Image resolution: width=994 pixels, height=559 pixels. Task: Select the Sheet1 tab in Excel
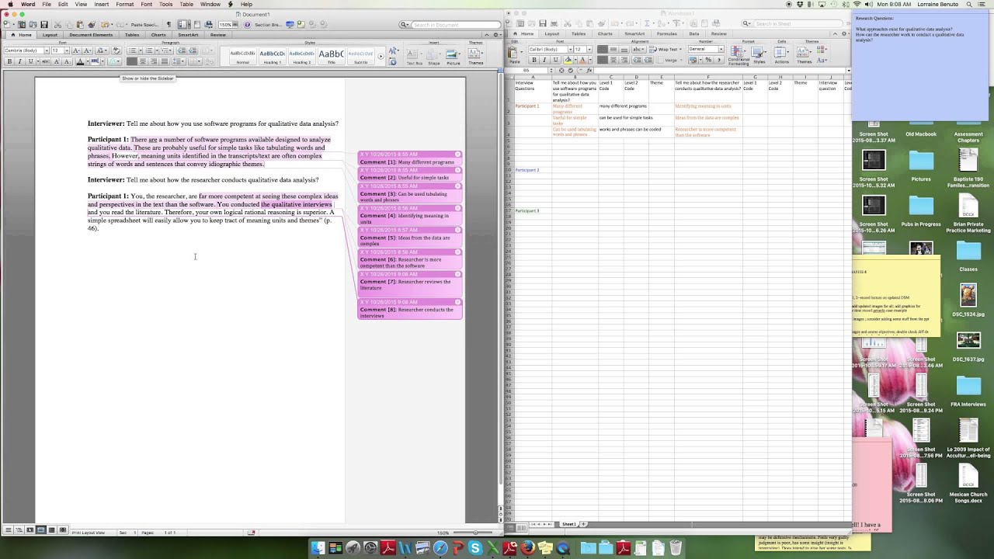point(569,524)
